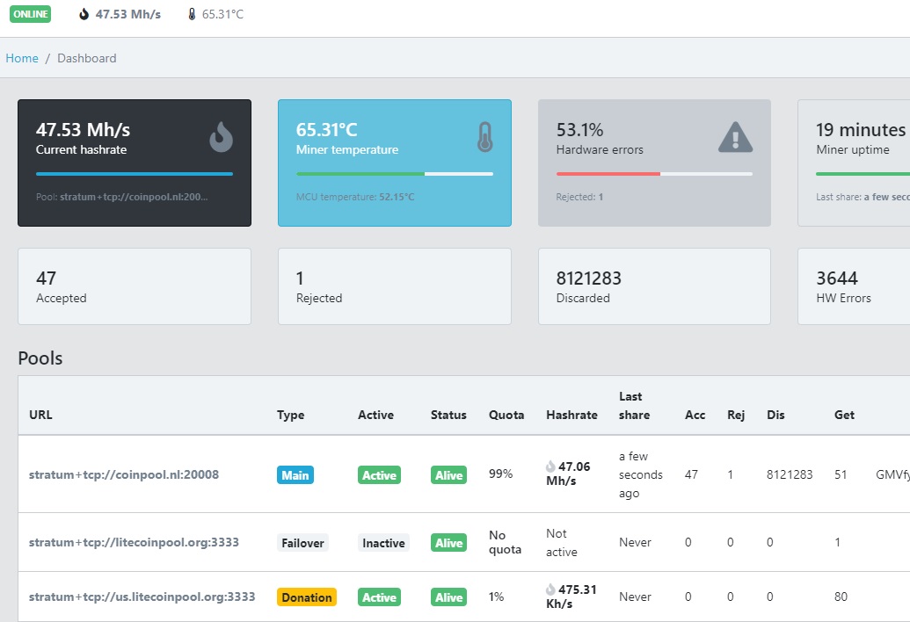
Task: Click the 19 minutes uptime value
Action: click(x=861, y=129)
